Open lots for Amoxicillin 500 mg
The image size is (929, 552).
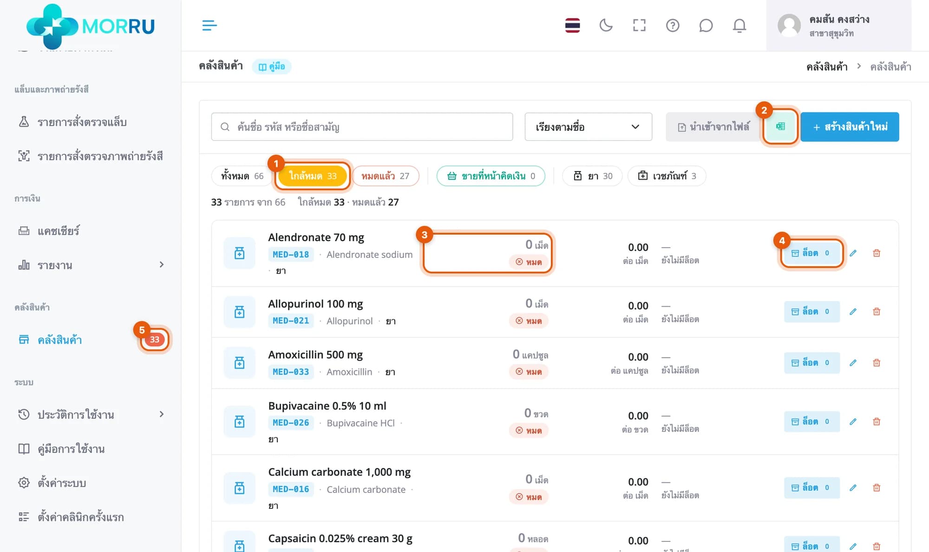click(811, 363)
